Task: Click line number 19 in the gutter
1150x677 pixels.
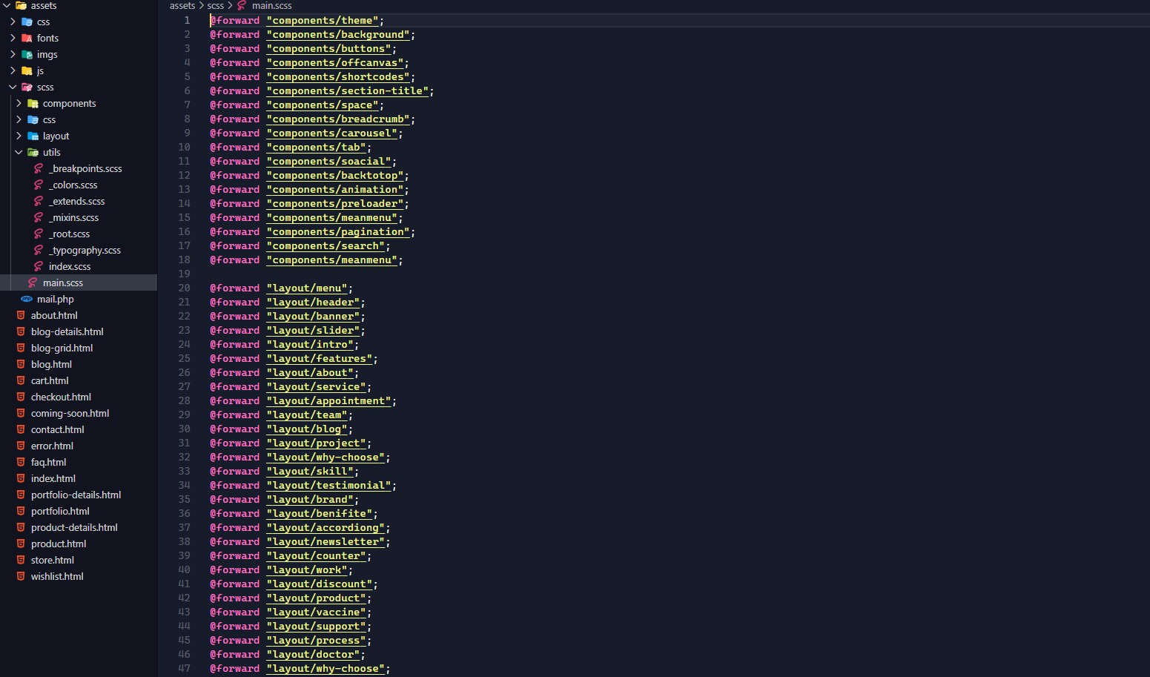Action: [185, 274]
